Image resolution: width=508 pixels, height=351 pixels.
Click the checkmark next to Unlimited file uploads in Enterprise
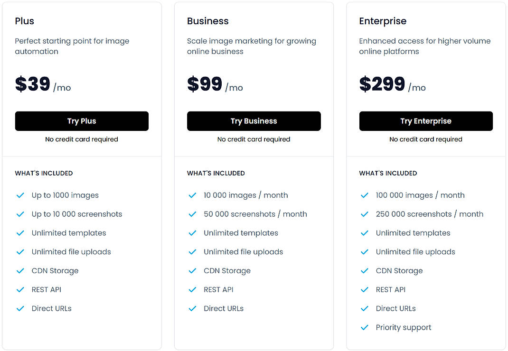coord(365,251)
